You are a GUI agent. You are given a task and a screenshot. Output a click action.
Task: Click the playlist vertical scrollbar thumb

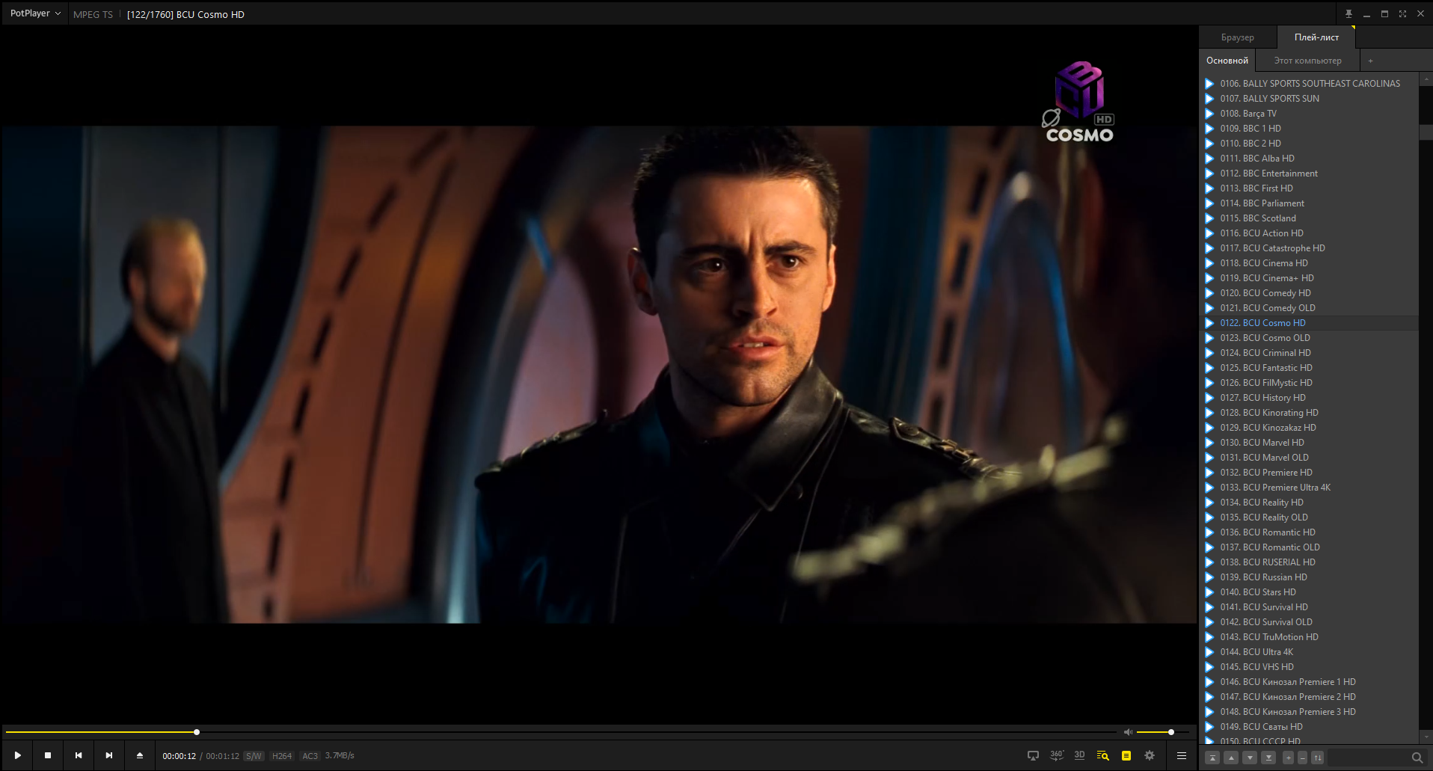pos(1426,132)
